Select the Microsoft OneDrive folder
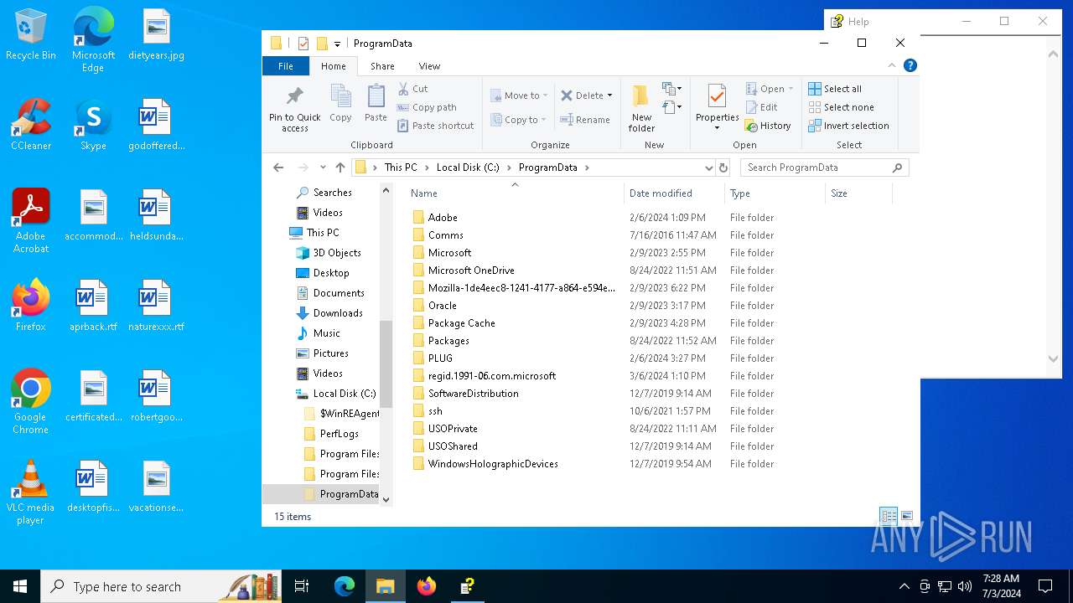The height and width of the screenshot is (603, 1073). click(x=471, y=271)
